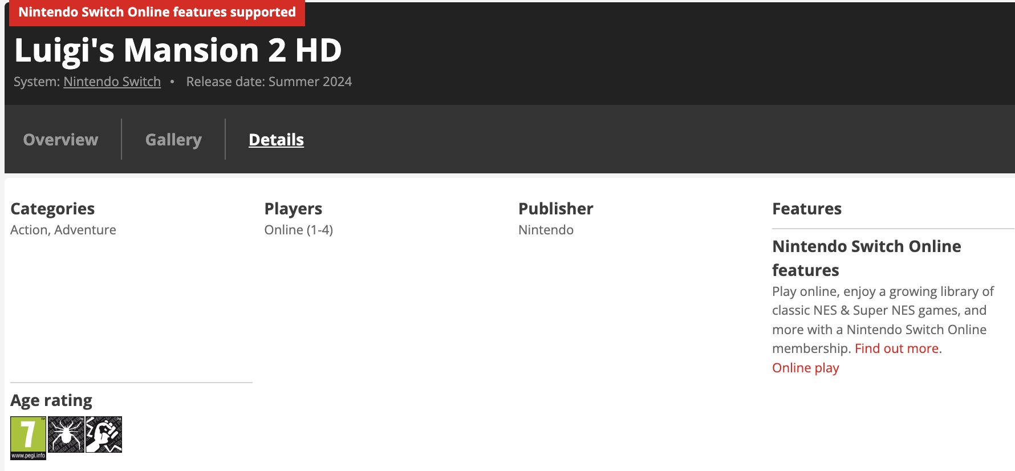Click the Publisher heading

click(x=555, y=209)
